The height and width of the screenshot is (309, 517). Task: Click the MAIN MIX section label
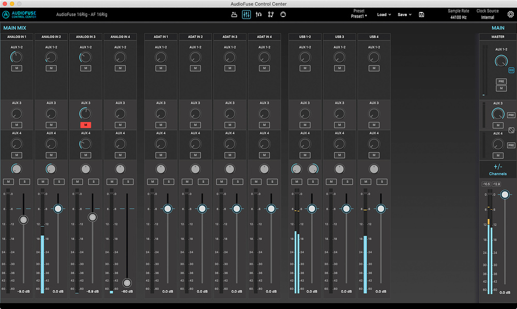click(14, 28)
